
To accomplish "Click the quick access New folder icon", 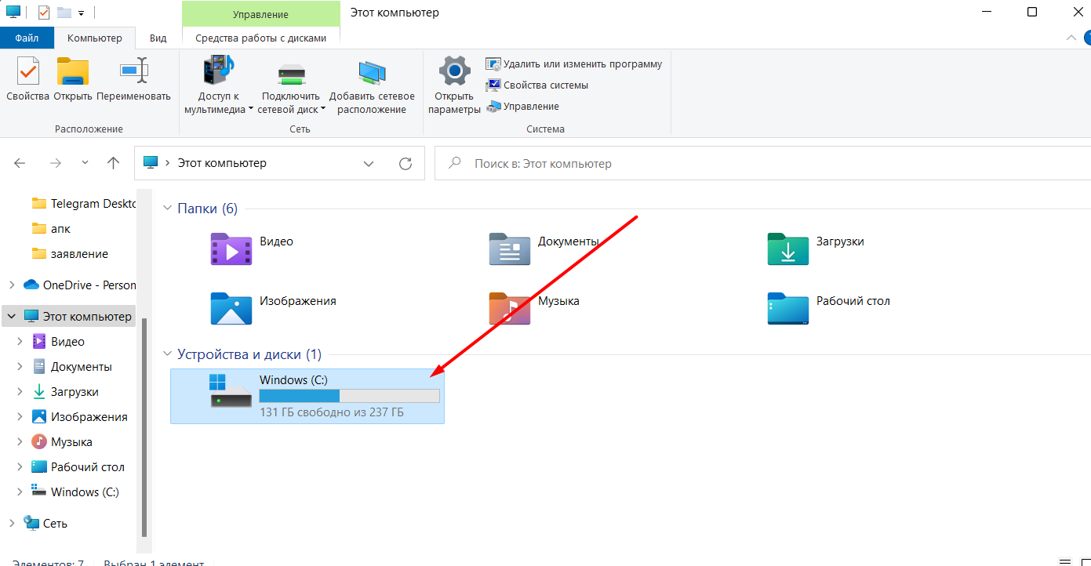I will click(64, 13).
